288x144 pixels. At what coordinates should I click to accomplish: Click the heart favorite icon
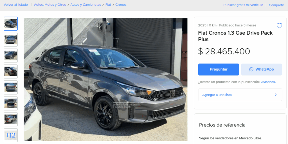coord(279,26)
